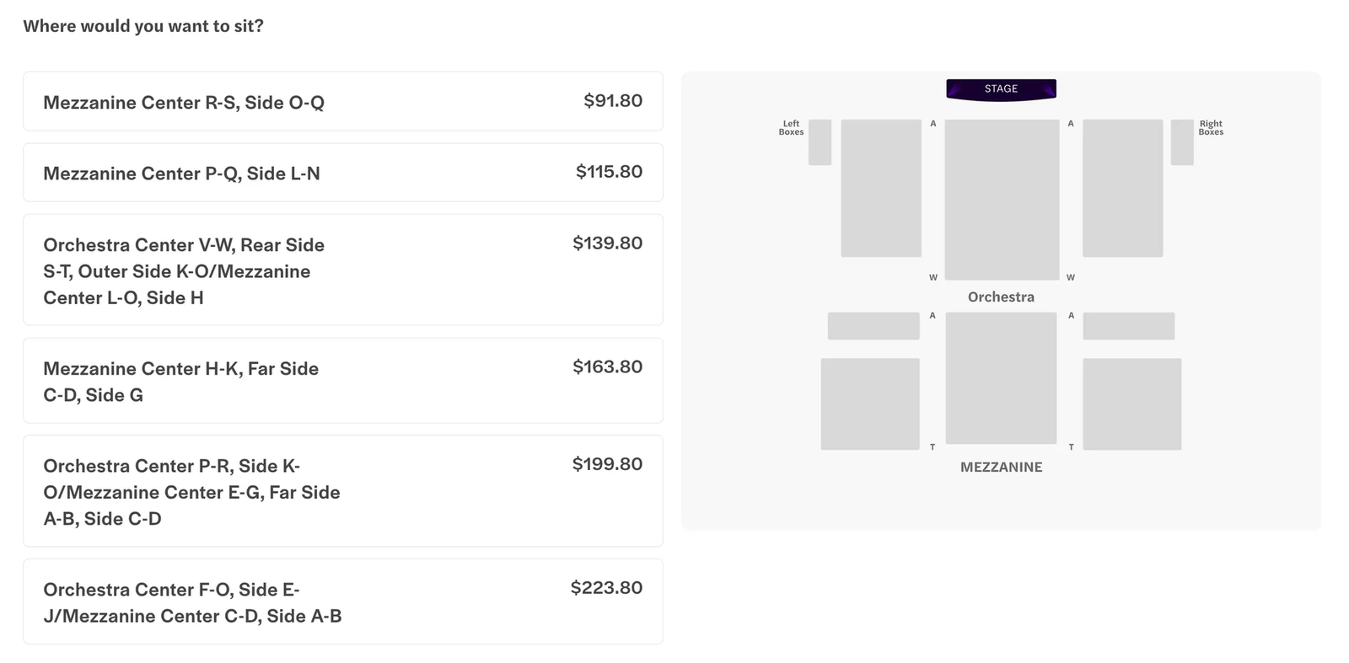
Task: Click the small upper-left Mezzanine side block
Action: 873,326
